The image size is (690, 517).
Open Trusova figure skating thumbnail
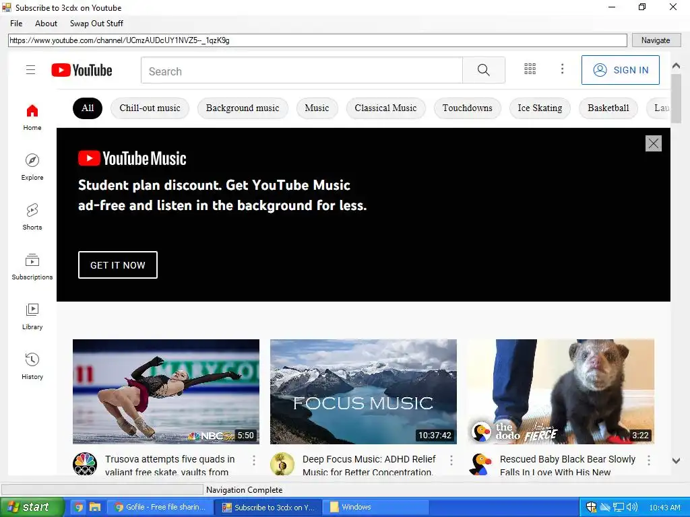tap(166, 392)
